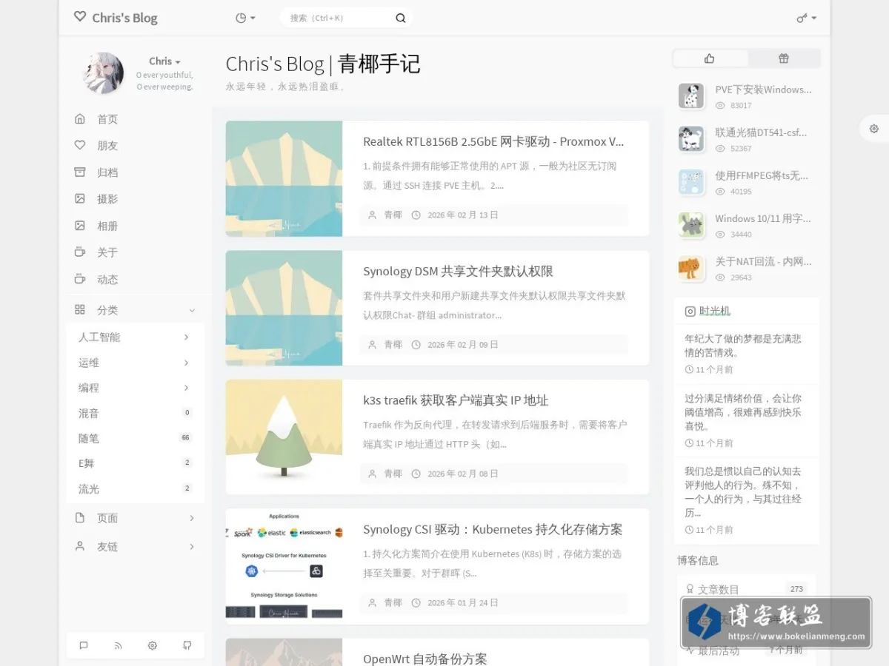
Task: Click the dalmatian avatar for PVE下安装Windows post
Action: click(691, 96)
